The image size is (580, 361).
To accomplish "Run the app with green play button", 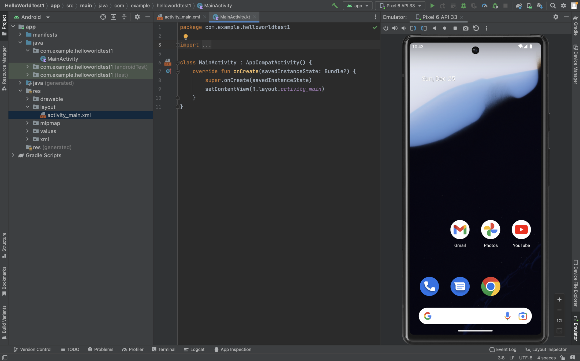I will tap(432, 6).
